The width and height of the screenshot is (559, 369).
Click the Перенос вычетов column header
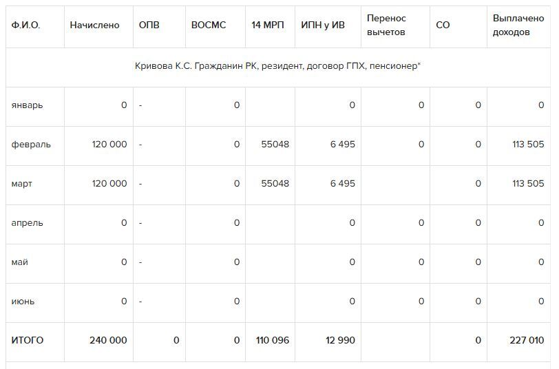pos(386,25)
